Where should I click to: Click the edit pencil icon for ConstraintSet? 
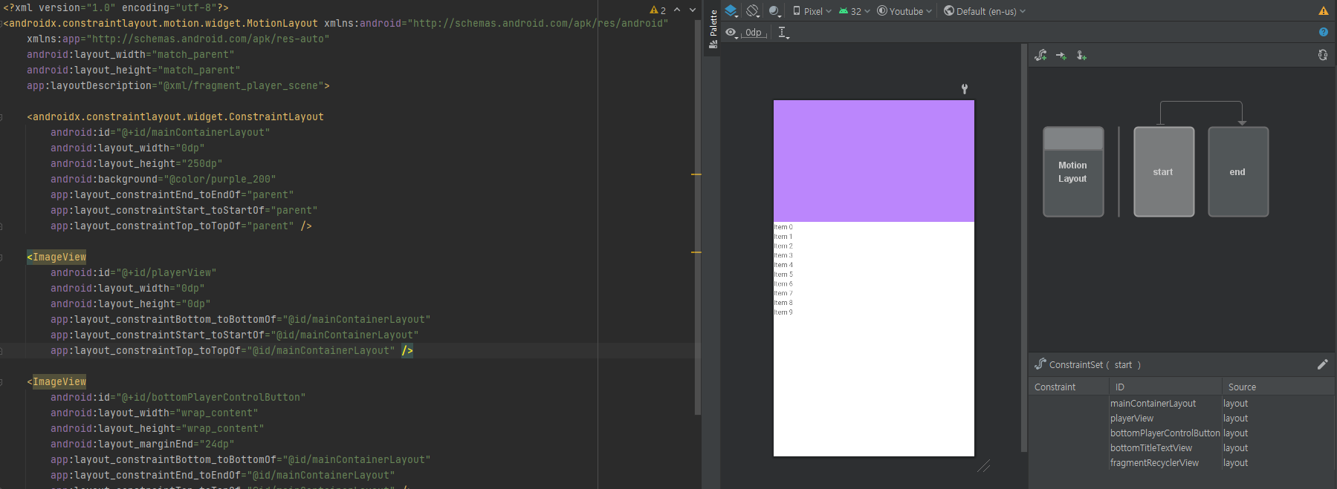1323,364
